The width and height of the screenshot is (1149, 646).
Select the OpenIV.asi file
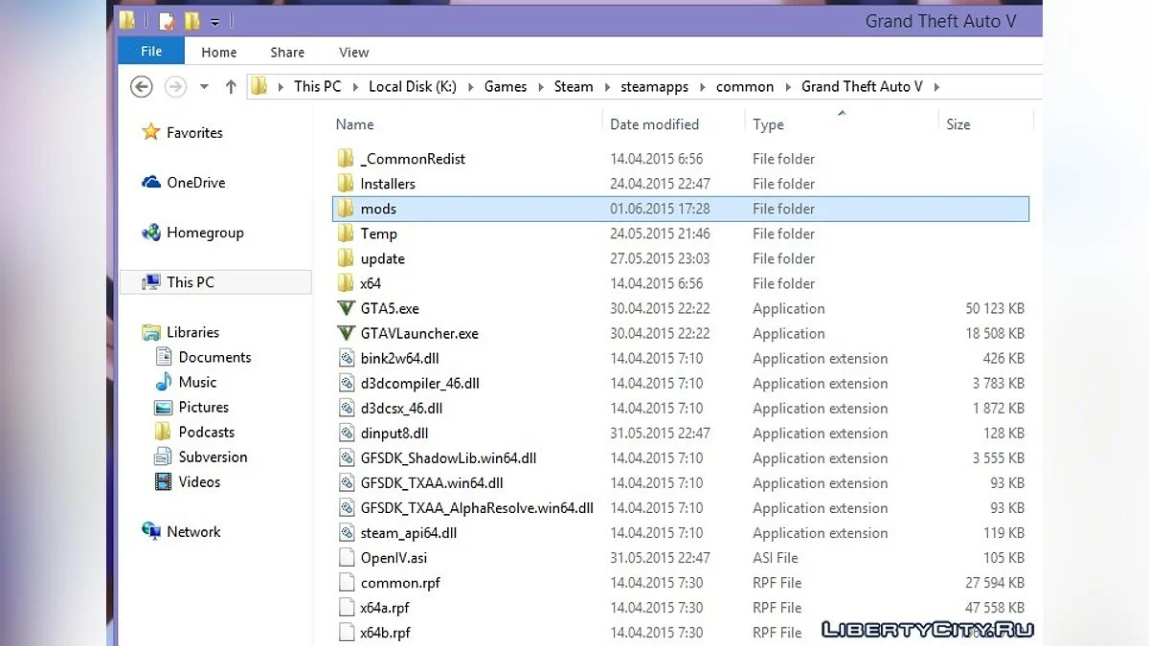(x=394, y=557)
